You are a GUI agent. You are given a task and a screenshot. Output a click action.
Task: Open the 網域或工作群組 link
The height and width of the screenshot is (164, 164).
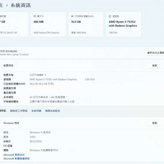pos(19,111)
